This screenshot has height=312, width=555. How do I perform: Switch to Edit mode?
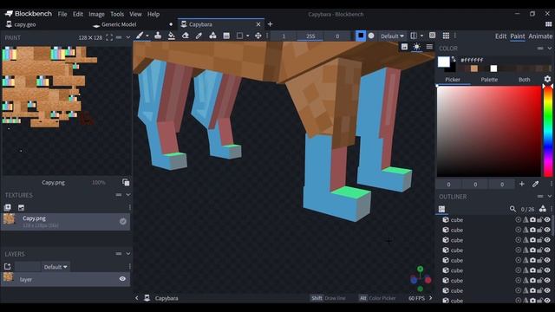[x=500, y=36]
